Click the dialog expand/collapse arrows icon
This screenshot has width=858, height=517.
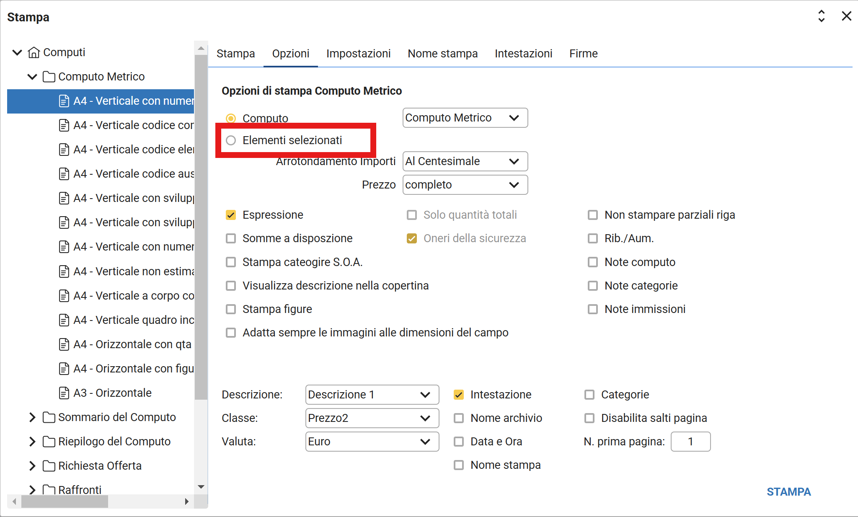pyautogui.click(x=821, y=16)
